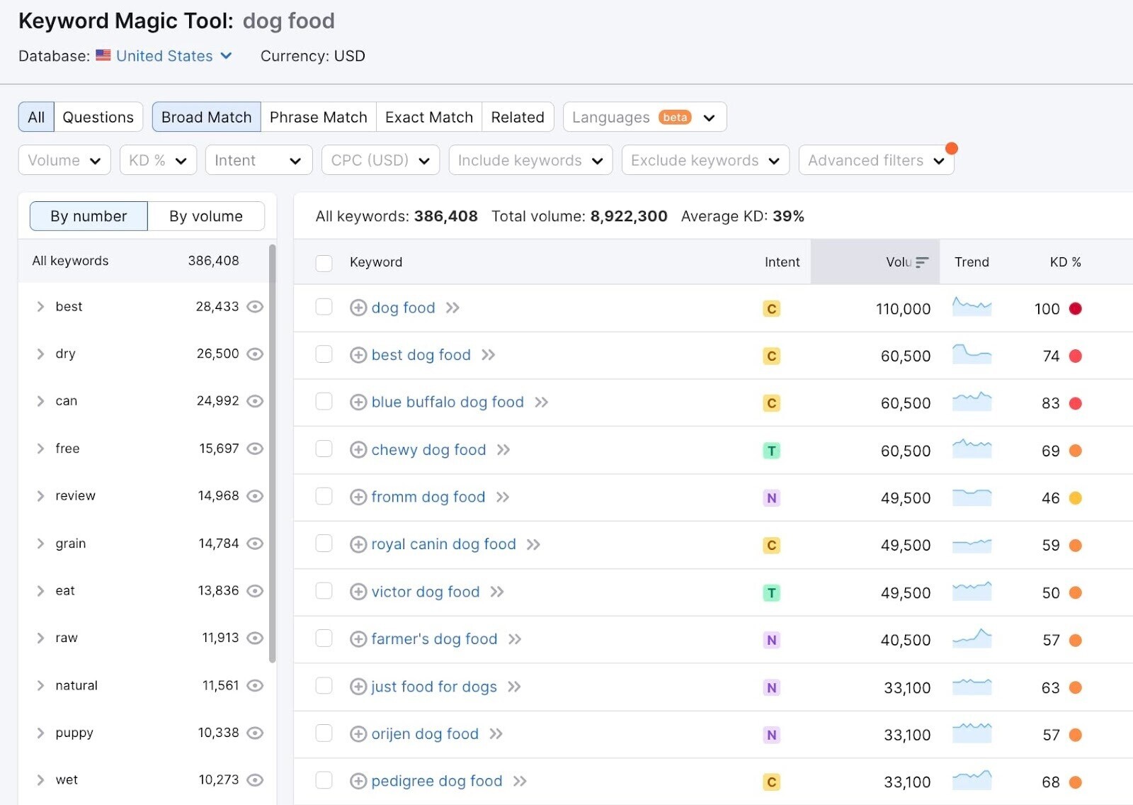Sort groups By number
1133x805 pixels.
click(x=89, y=216)
